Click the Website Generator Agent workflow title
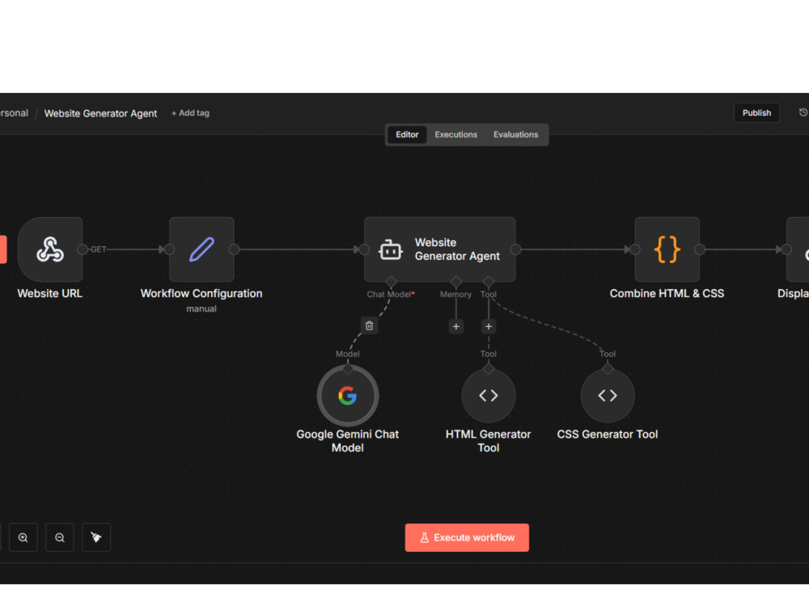This screenshot has height=607, width=809. pyautogui.click(x=100, y=113)
